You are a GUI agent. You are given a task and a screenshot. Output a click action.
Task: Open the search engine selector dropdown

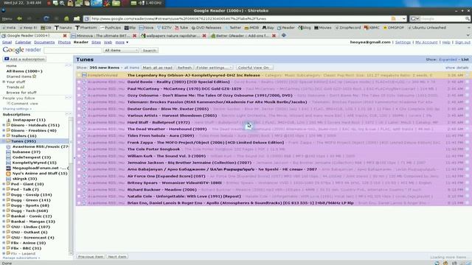tap(414, 18)
